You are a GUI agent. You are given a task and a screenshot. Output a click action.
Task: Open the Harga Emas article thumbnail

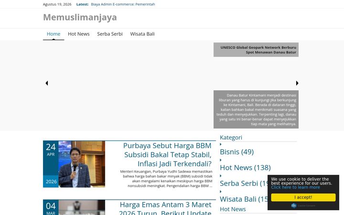(x=82, y=207)
